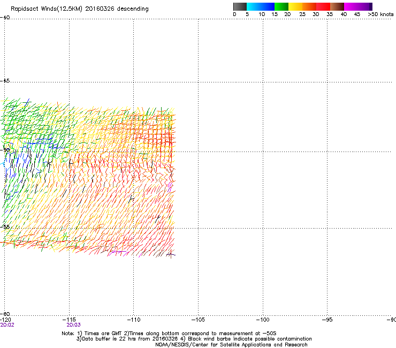Click the '5' label under the color scale
Viewport: 396px width, 348px height.
pyautogui.click(x=247, y=14)
